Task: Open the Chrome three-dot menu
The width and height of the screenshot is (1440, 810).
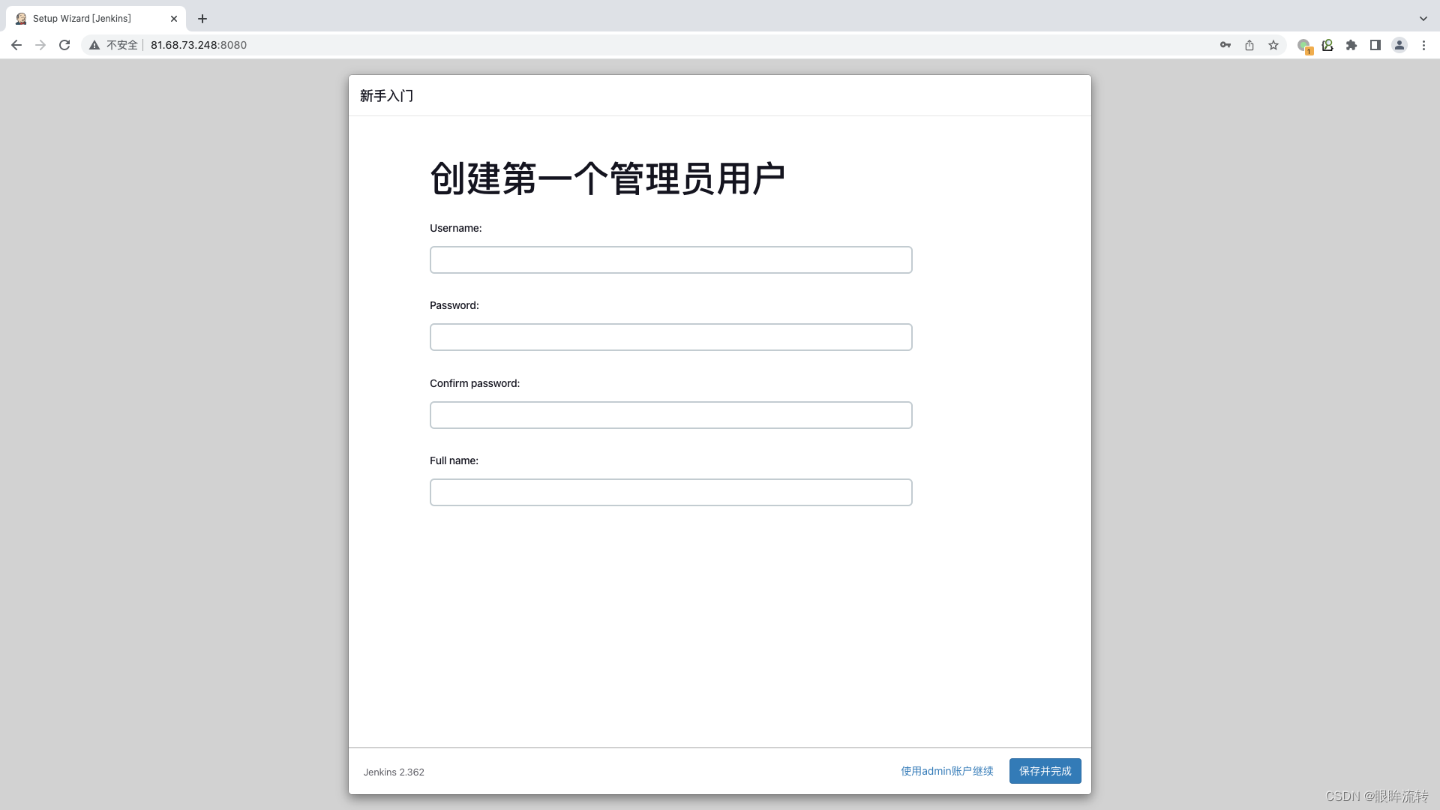Action: (1423, 45)
